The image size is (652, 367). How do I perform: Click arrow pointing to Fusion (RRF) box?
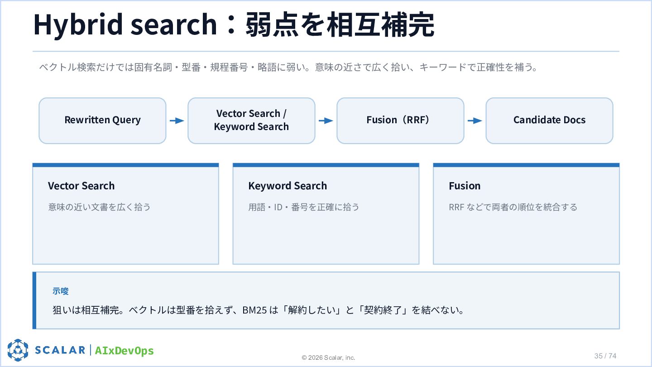(x=326, y=121)
